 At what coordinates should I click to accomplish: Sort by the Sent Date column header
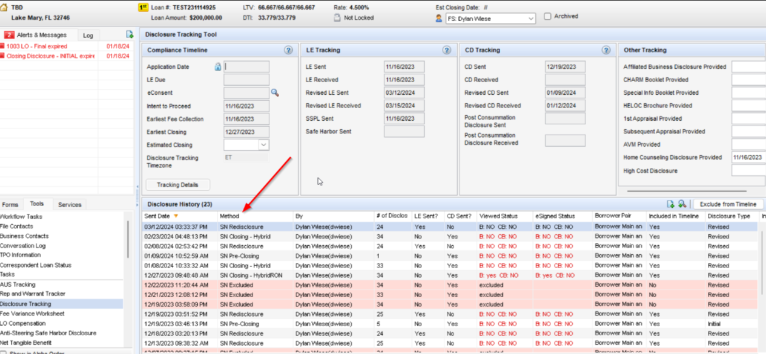click(x=180, y=216)
